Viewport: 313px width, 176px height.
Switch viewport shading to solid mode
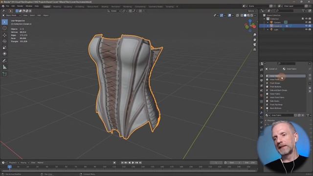pyautogui.click(x=245, y=15)
